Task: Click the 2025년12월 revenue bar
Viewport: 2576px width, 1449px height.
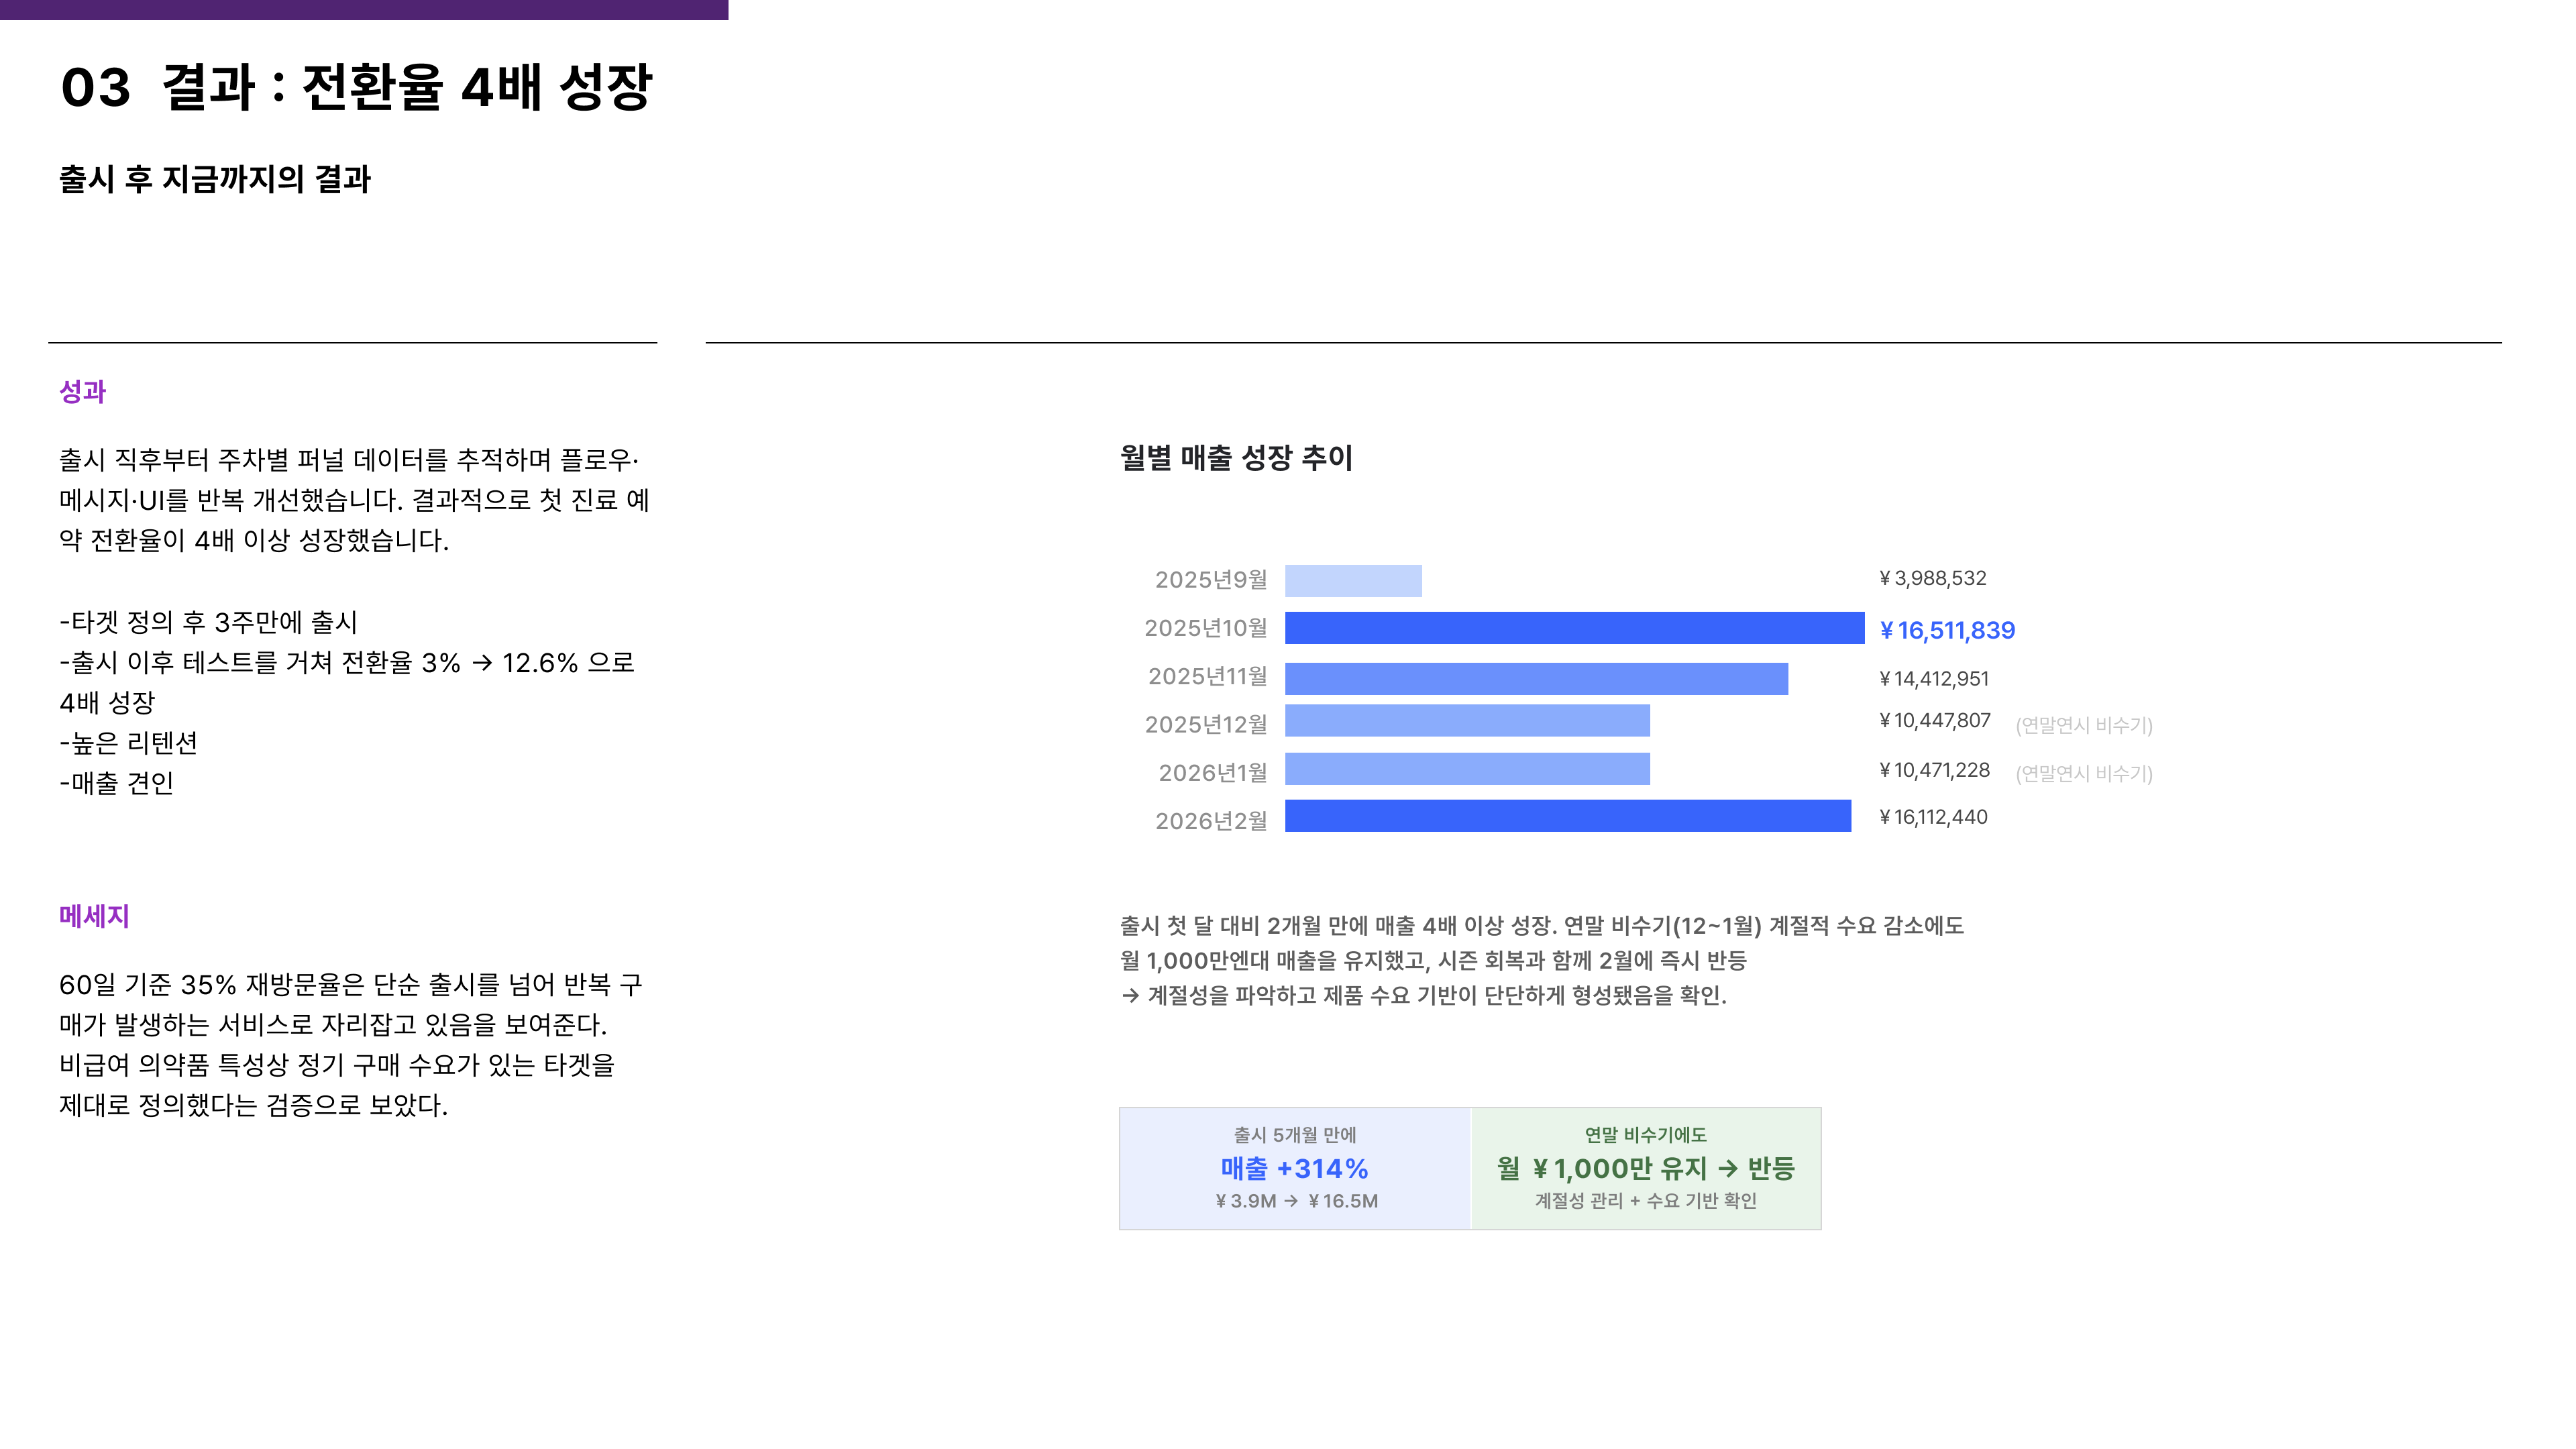Action: [x=1467, y=720]
